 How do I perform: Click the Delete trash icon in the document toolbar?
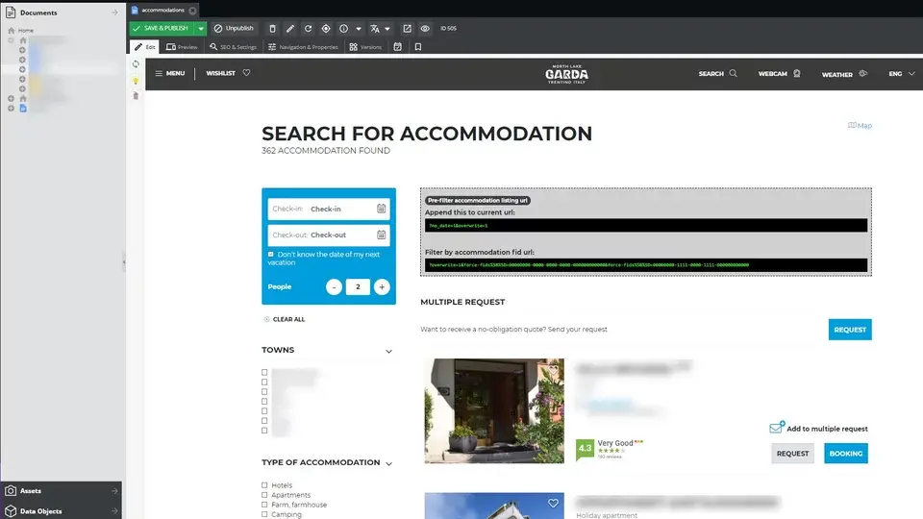pos(272,28)
